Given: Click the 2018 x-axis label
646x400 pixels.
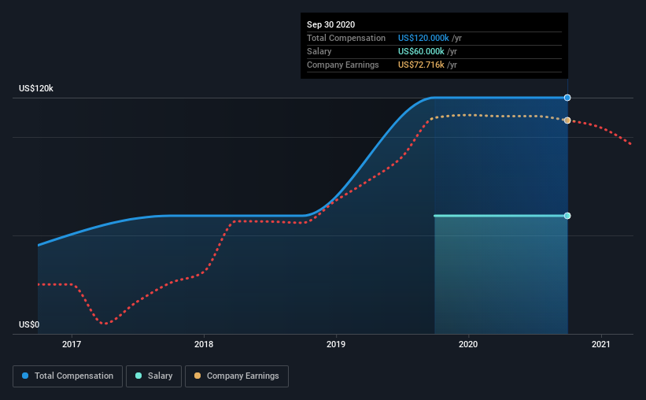Looking at the screenshot, I should click(x=204, y=344).
